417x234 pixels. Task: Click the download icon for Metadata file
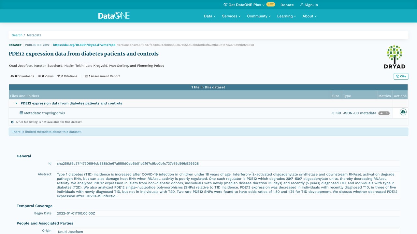[x=403, y=112]
